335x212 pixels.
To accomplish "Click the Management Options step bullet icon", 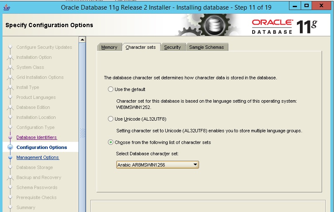I will point(10,157).
